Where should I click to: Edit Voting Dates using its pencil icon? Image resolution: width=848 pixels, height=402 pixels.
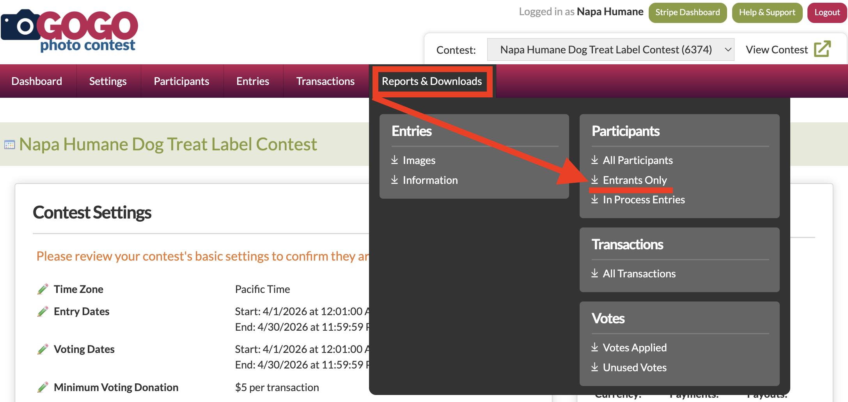[43, 349]
